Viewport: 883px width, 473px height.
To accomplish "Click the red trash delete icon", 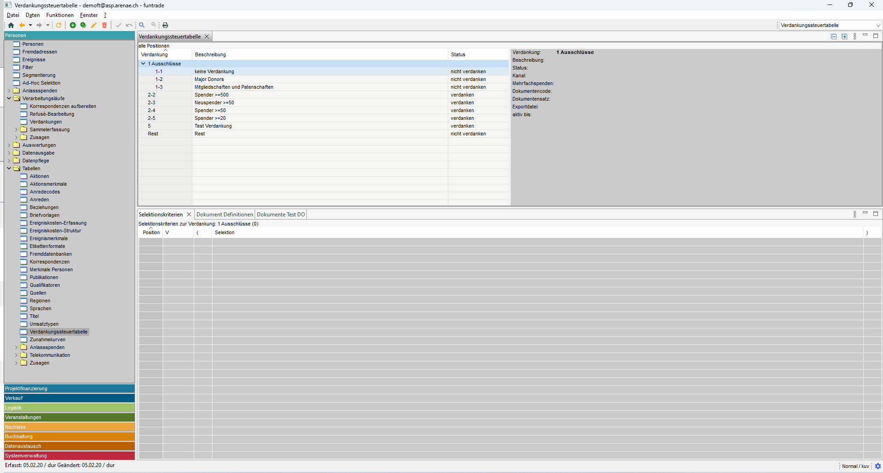I will click(x=104, y=25).
